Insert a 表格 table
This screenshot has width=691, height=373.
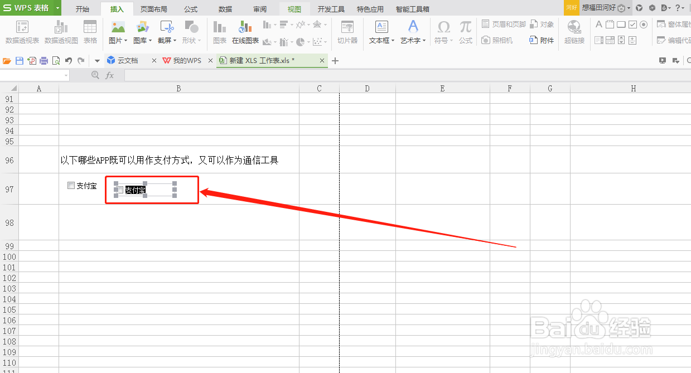click(90, 32)
